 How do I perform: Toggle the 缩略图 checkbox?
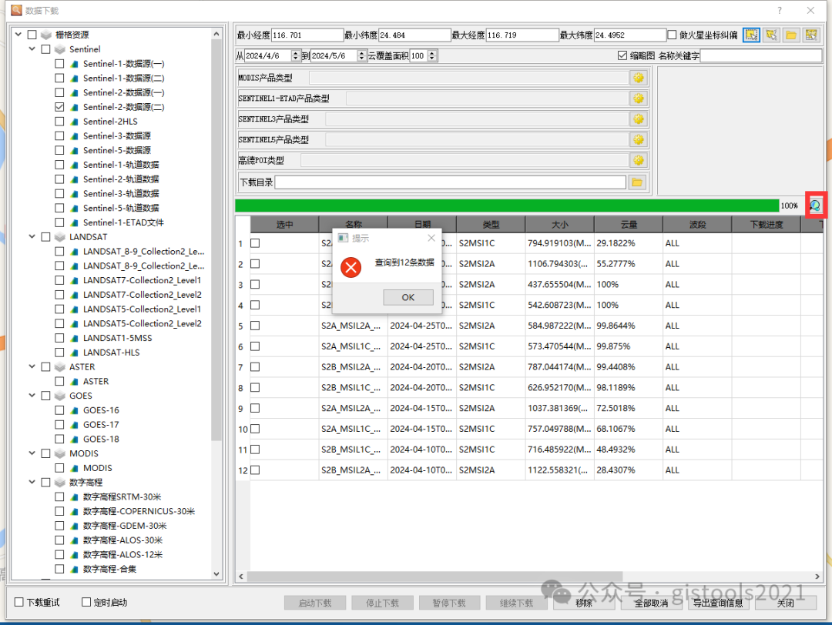[x=622, y=55]
